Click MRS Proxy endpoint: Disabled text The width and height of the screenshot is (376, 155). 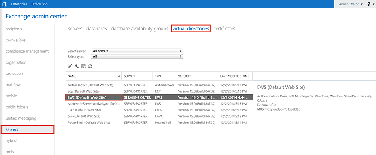point(279,109)
